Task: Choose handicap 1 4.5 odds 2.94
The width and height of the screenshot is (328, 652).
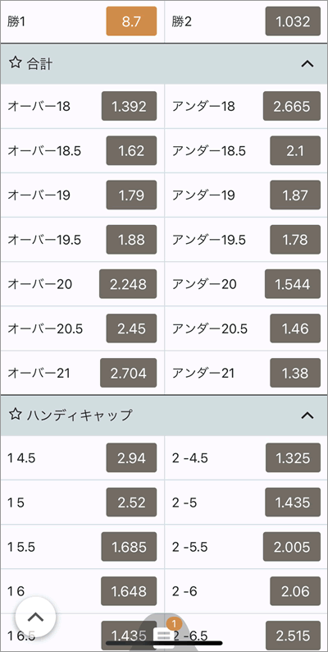Action: [131, 458]
